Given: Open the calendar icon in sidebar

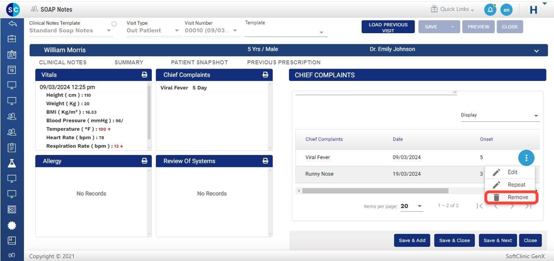Looking at the screenshot, I should [12, 70].
